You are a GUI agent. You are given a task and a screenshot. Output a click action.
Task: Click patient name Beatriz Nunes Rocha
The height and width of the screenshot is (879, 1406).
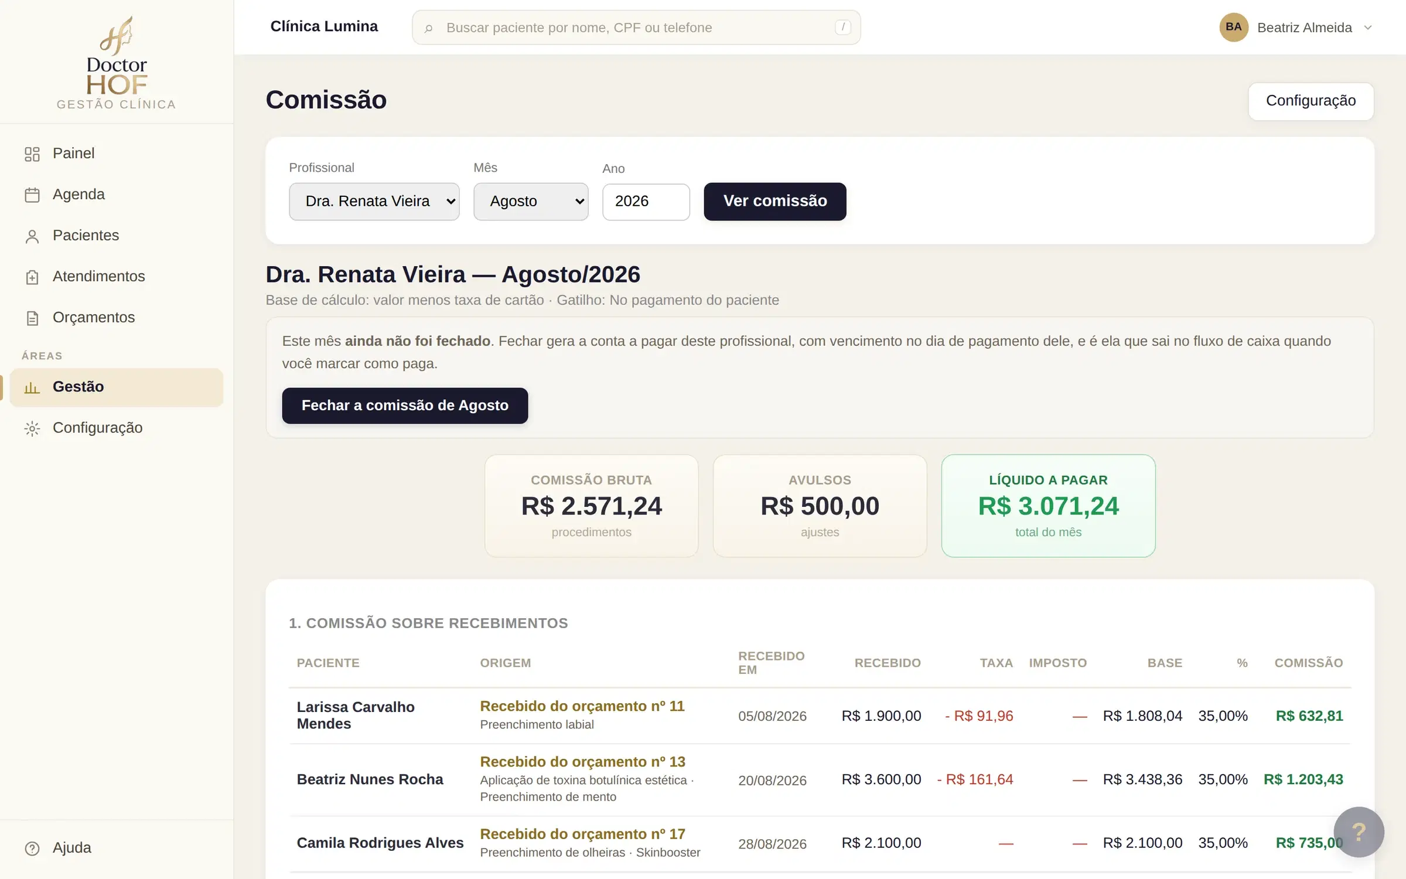[x=370, y=779]
